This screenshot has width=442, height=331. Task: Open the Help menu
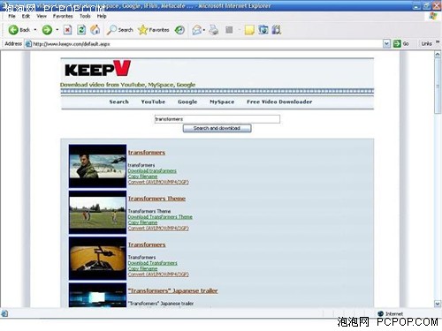(102, 16)
